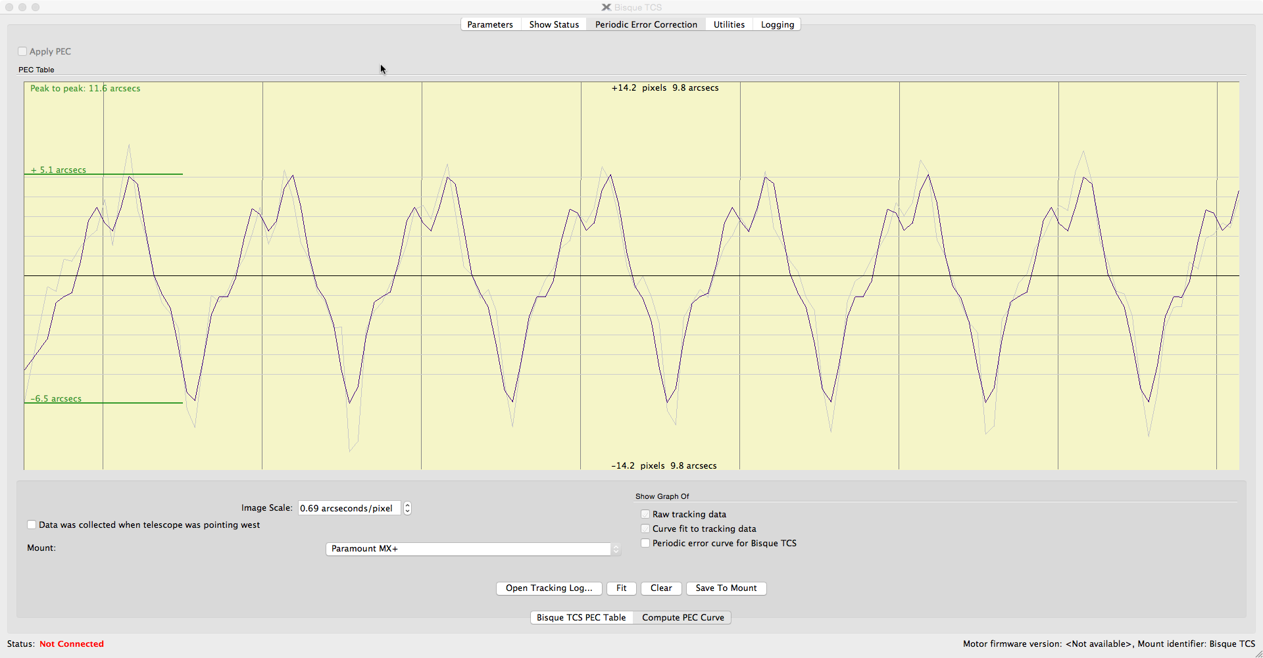Select the Periodic Error Correction tab
This screenshot has width=1263, height=658.
[645, 24]
